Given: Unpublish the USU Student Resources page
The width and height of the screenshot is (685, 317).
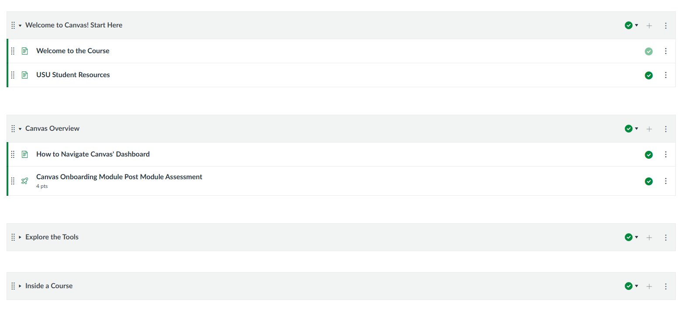Looking at the screenshot, I should [x=649, y=75].
